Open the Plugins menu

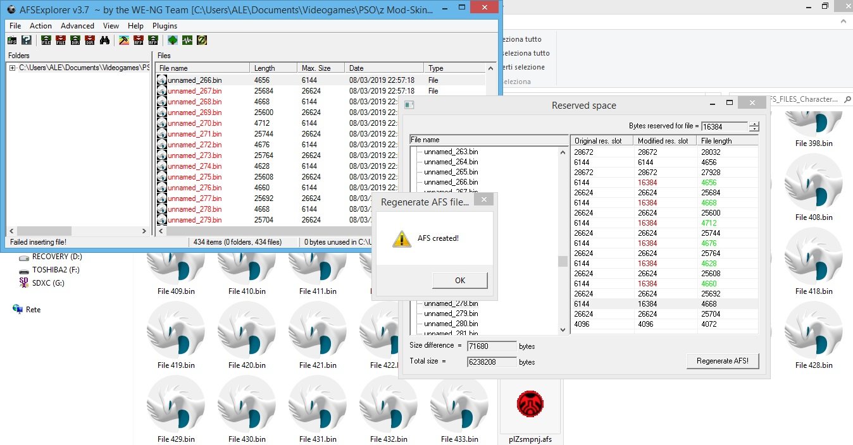[165, 26]
